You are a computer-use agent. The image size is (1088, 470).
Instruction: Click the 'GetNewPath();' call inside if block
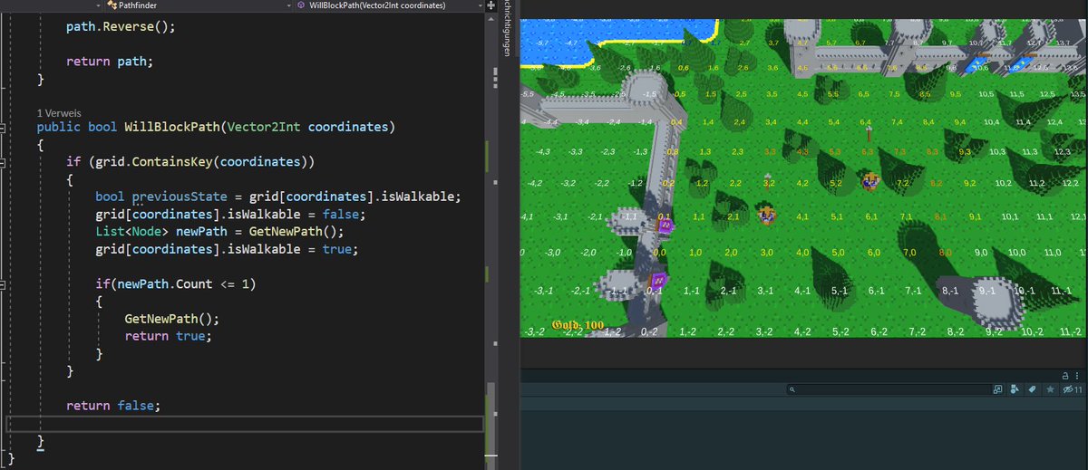pos(172,319)
